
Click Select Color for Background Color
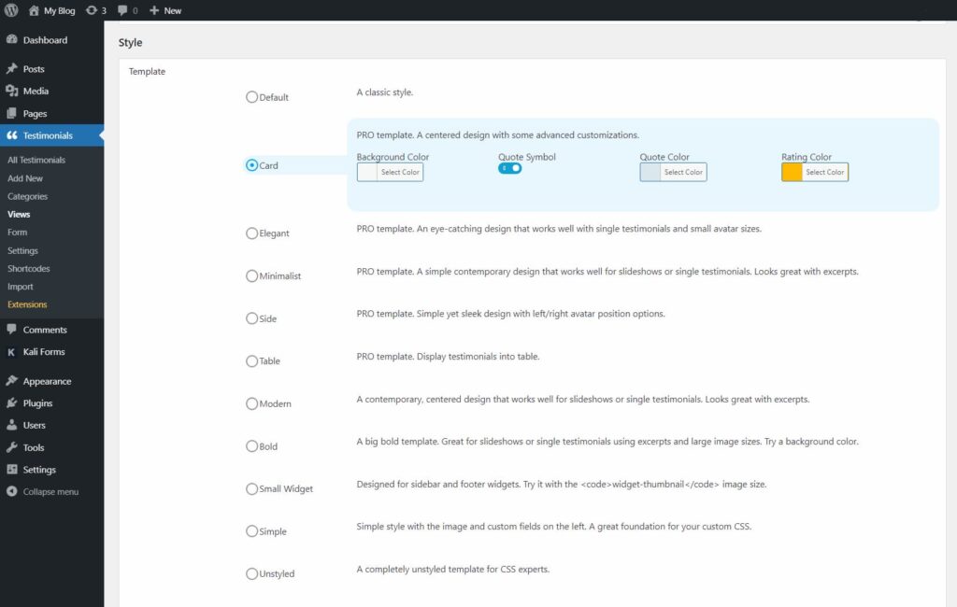[x=400, y=172]
